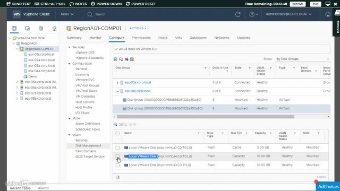Click column picker icon below disks table

click(117, 177)
